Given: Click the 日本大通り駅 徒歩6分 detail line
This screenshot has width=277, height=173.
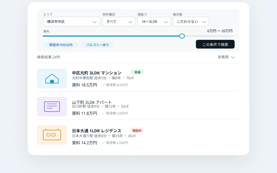Looking at the screenshot, I should pos(104,136).
